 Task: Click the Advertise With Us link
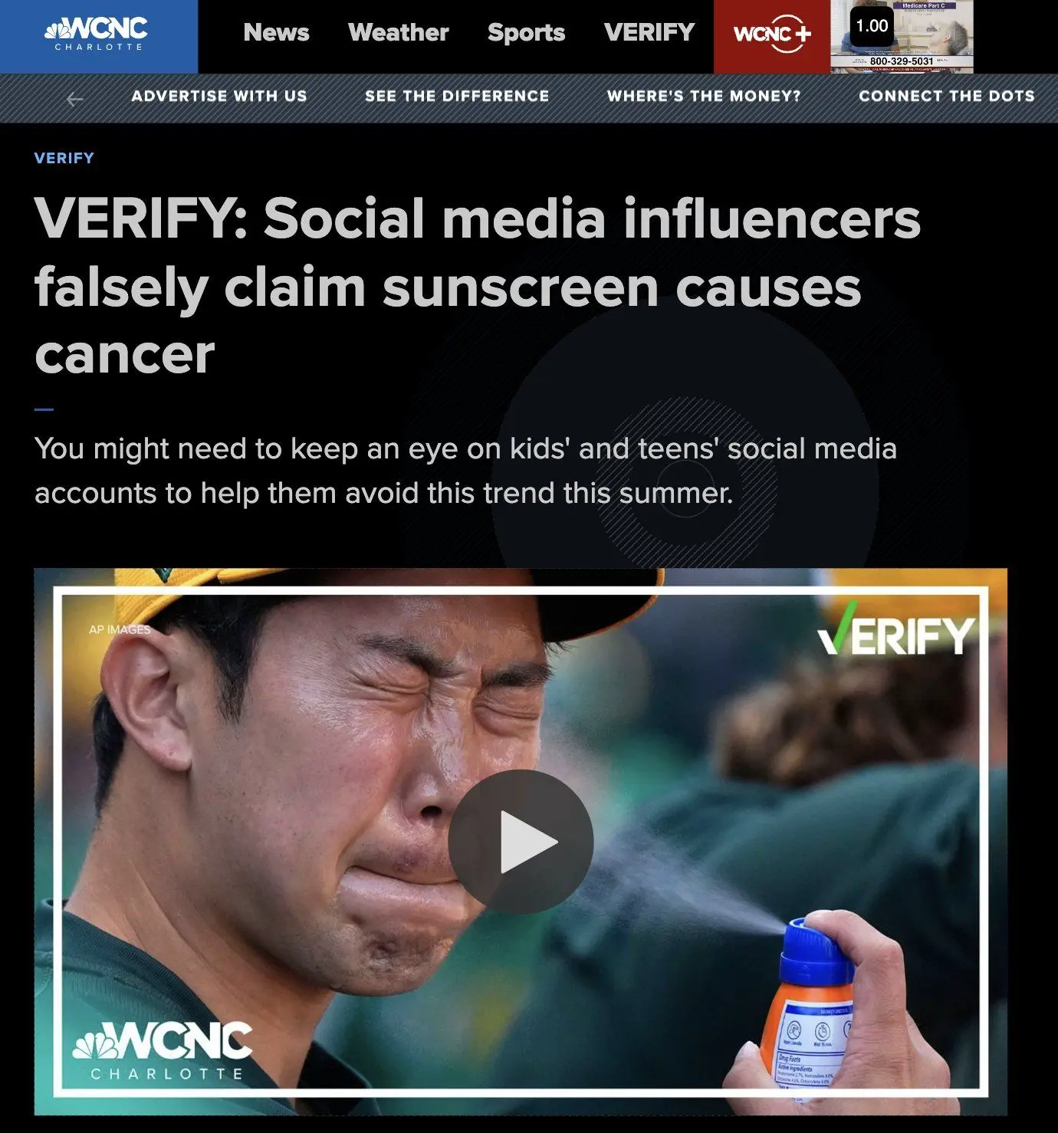[219, 96]
